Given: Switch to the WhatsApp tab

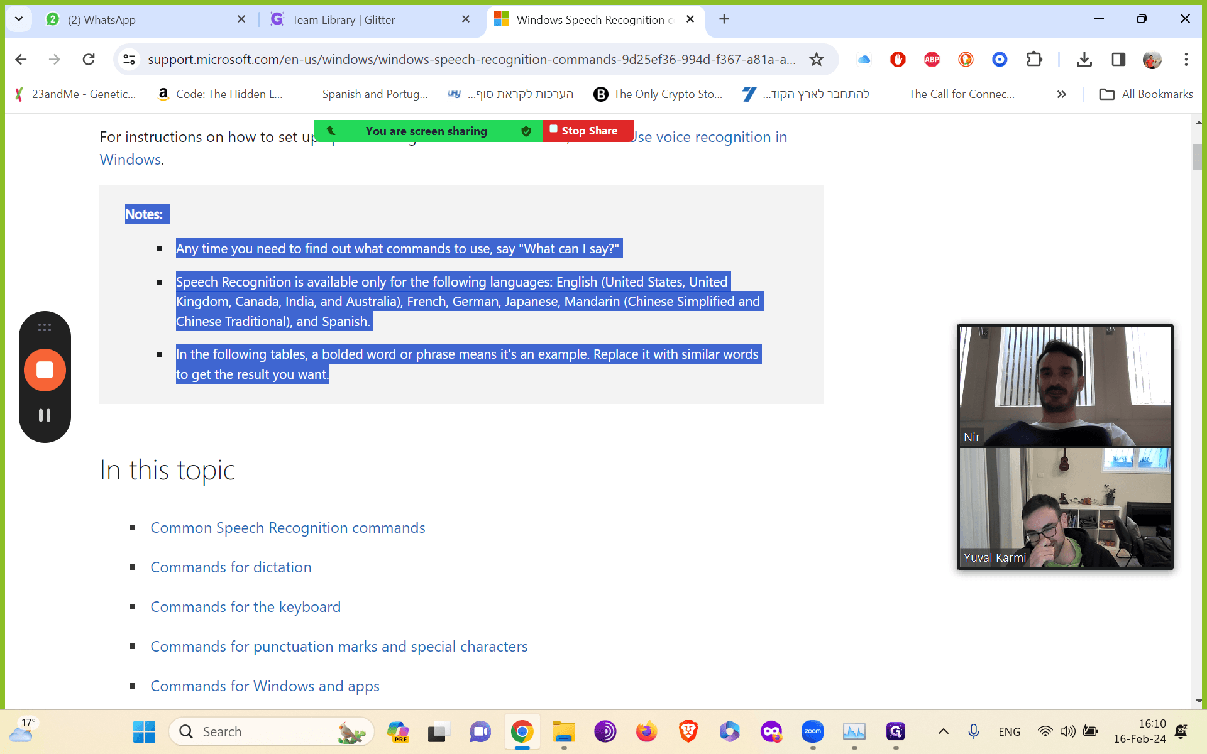Looking at the screenshot, I should [x=145, y=19].
